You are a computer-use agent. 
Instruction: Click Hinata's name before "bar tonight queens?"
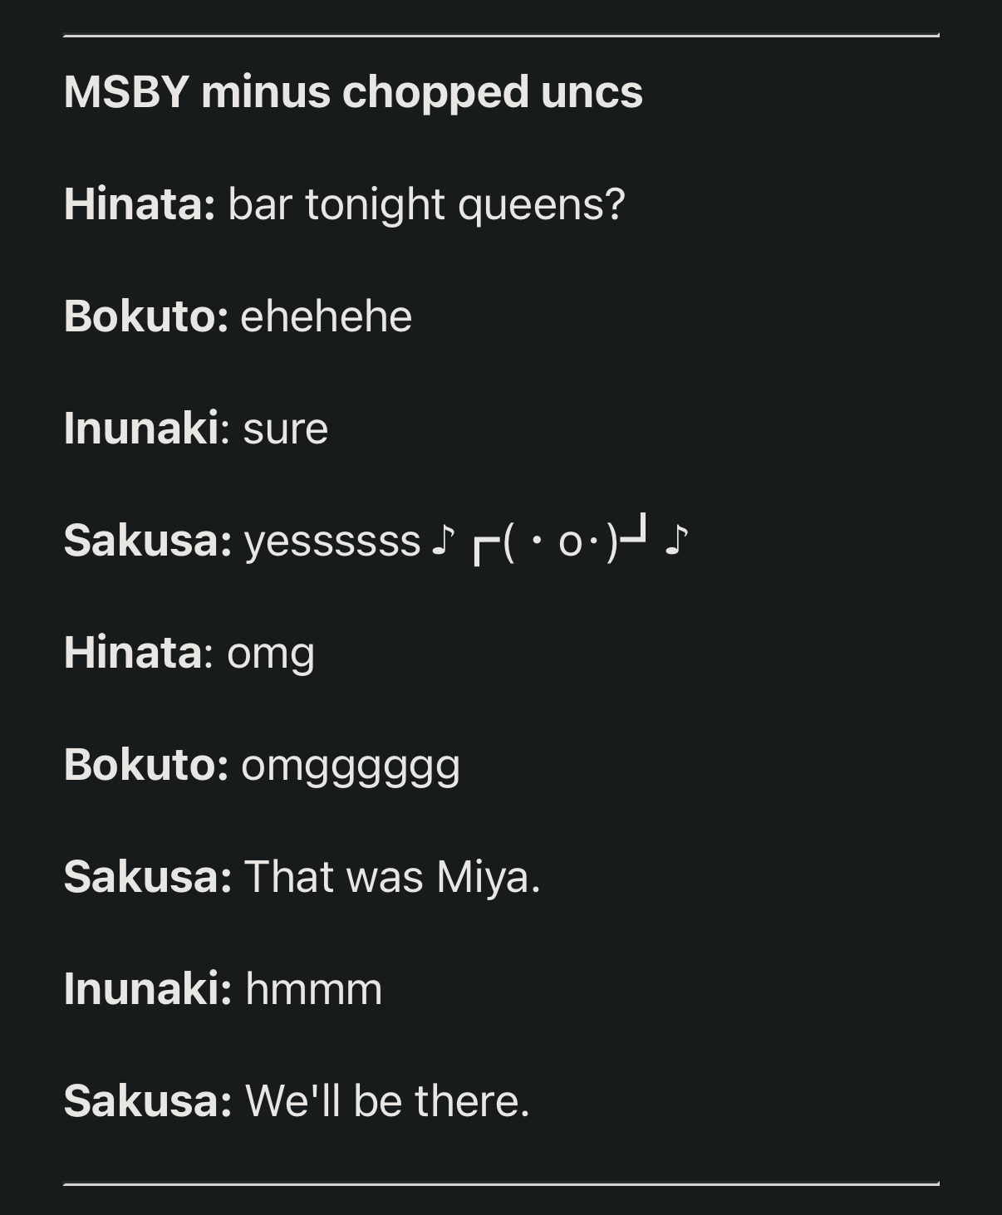coord(139,204)
